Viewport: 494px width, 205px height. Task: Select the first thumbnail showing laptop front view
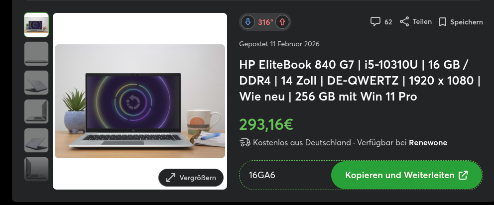click(x=36, y=25)
